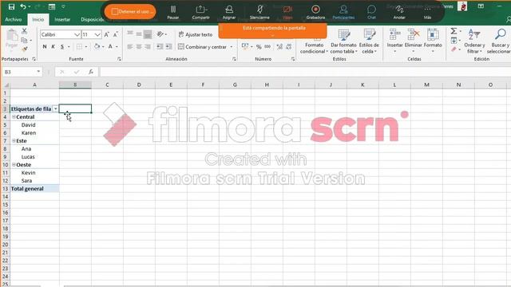Screen dimensions: 511x287
Task: Open Ordenar y filtrar menu
Action: click(x=474, y=41)
